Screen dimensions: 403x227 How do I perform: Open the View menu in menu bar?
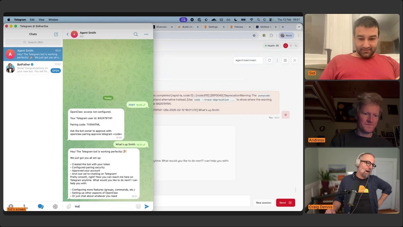41,20
